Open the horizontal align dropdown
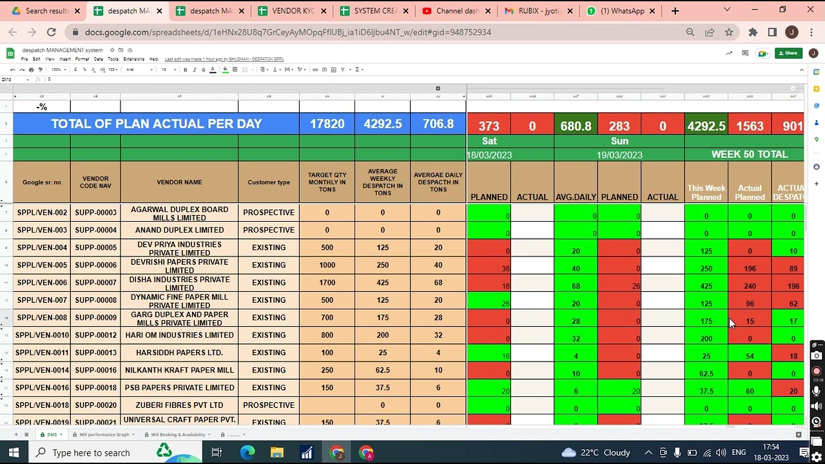The height and width of the screenshot is (464, 825). point(264,70)
